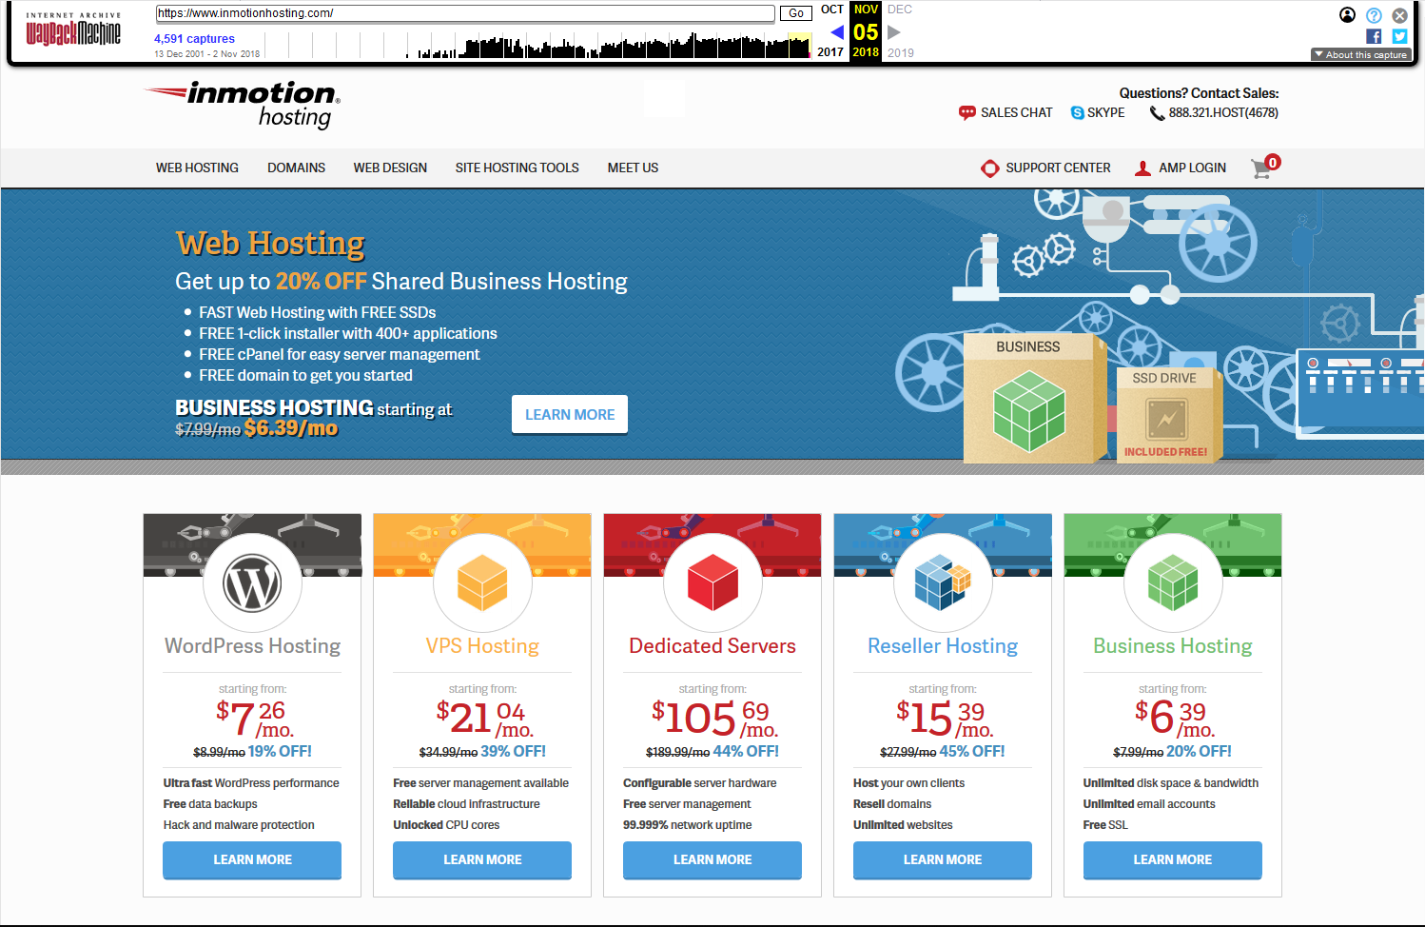This screenshot has width=1425, height=927.
Task: Click Learn More under Business Hosting
Action: click(1173, 859)
